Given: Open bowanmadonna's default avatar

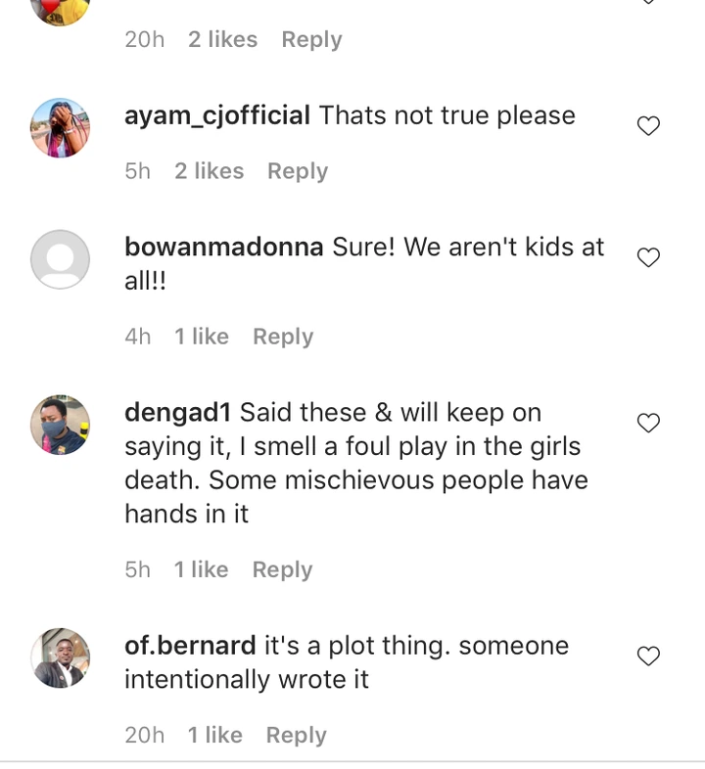Looking at the screenshot, I should 61,259.
